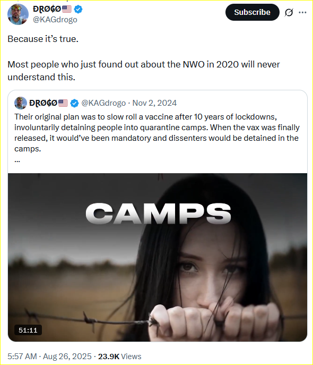313x365 pixels.
Task: Click the quoted post's DROGO display name
Action: click(43, 103)
